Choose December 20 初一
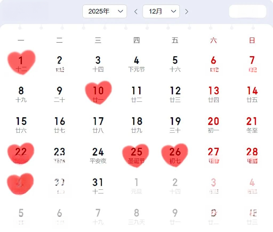Screen dimensions: 273x232 [213, 125]
